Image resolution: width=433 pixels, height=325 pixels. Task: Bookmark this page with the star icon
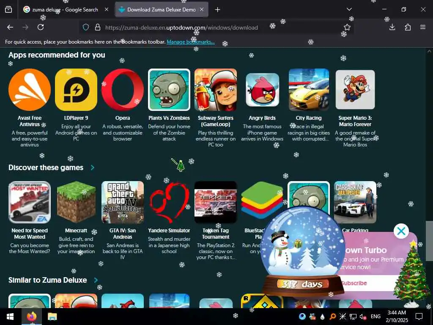[x=347, y=27]
